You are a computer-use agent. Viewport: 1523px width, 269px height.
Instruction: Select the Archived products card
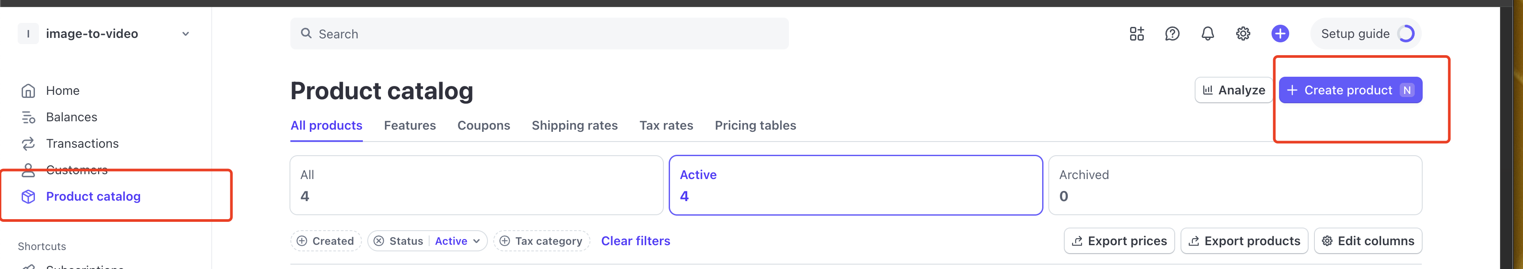[1234, 186]
